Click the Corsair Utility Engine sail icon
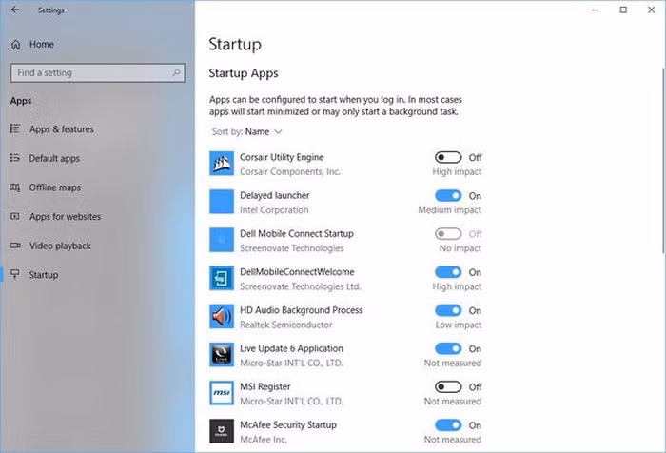666x453 pixels. 221,164
